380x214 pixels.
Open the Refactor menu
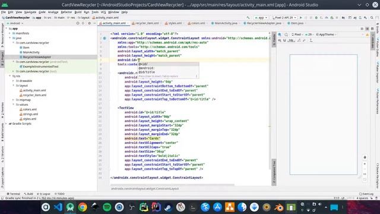click(x=66, y=12)
